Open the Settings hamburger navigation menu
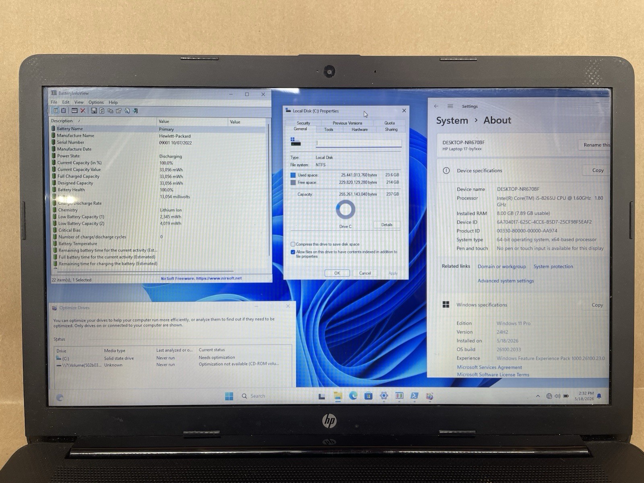Image resolution: width=644 pixels, height=483 pixels. click(450, 106)
